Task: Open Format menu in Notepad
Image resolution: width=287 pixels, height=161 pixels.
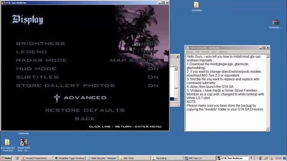Action: [x=205, y=52]
